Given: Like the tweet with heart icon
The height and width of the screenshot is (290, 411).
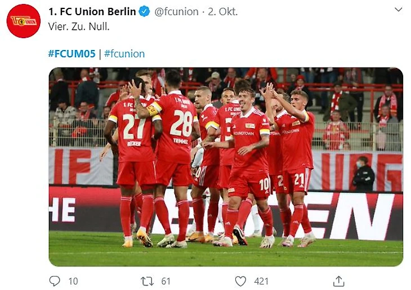Looking at the screenshot, I should 241,280.
